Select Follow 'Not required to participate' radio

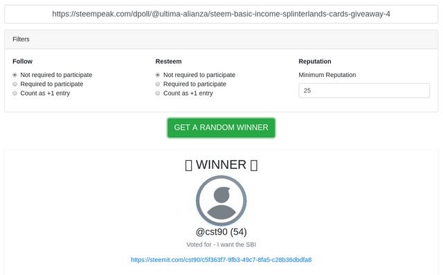(x=15, y=75)
